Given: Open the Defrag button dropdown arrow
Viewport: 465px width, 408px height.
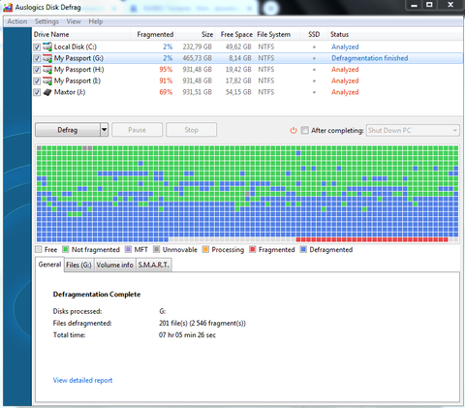Looking at the screenshot, I should 104,130.
